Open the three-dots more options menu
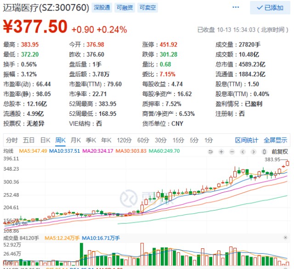This screenshot has height=269, width=294. pos(236,7)
